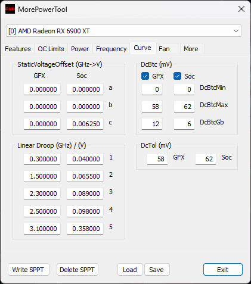Viewport: 251px width, 284px height.
Task: Select the GFX DcBtcMin field
Action: click(152, 89)
